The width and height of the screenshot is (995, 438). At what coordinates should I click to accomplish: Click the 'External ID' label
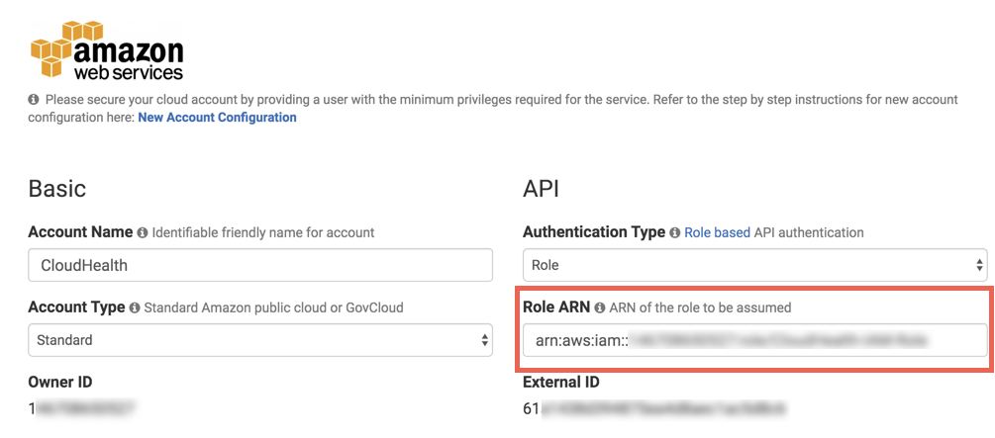tap(561, 383)
